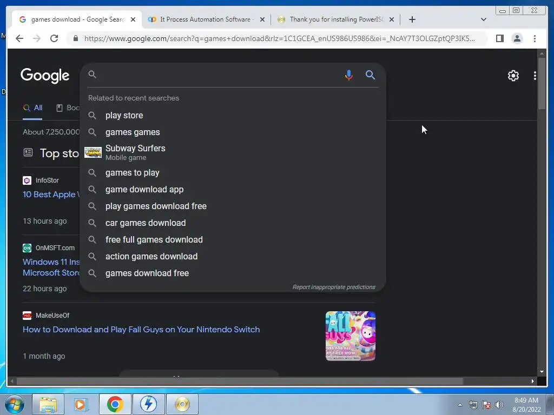
Task: Click vertical scrollbar down arrow
Action: click(x=542, y=372)
